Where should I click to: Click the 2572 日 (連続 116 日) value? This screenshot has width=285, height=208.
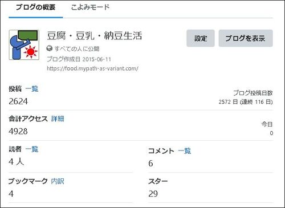coord(246,102)
